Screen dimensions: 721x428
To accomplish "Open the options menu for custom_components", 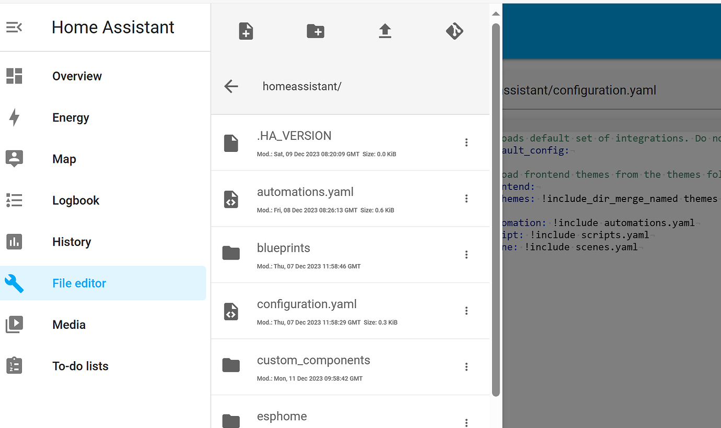I will click(466, 366).
